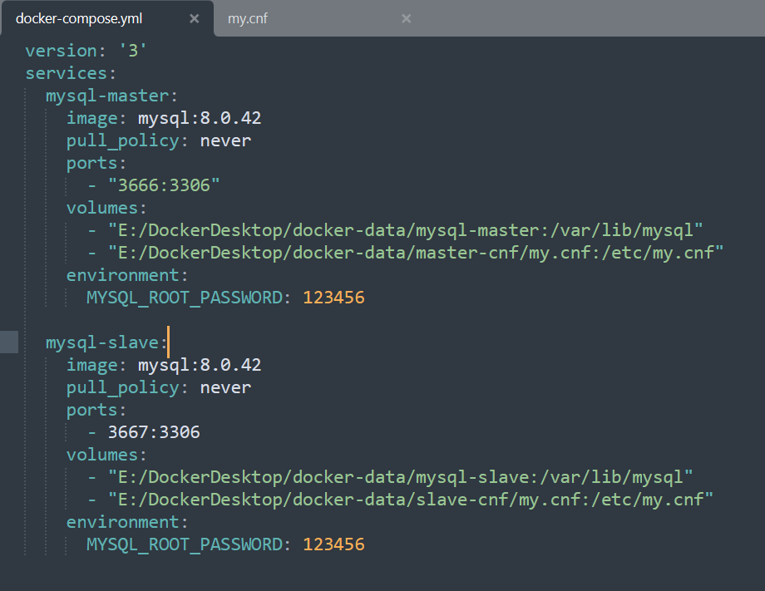Close the docker-compose.yml tab

195,17
